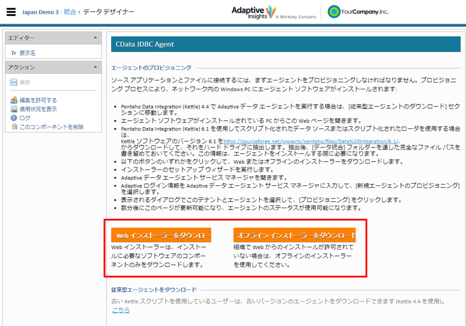The height and width of the screenshot is (326, 466).
Task: Select このコンポーネントを削除 action
Action: point(51,127)
